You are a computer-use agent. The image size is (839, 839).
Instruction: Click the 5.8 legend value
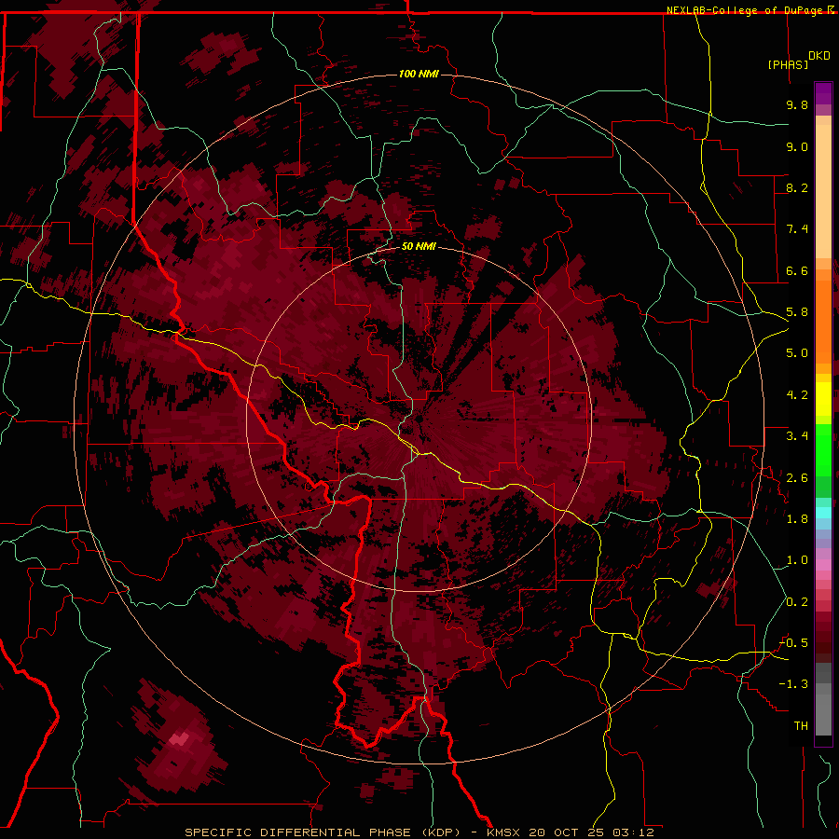pyautogui.click(x=797, y=312)
